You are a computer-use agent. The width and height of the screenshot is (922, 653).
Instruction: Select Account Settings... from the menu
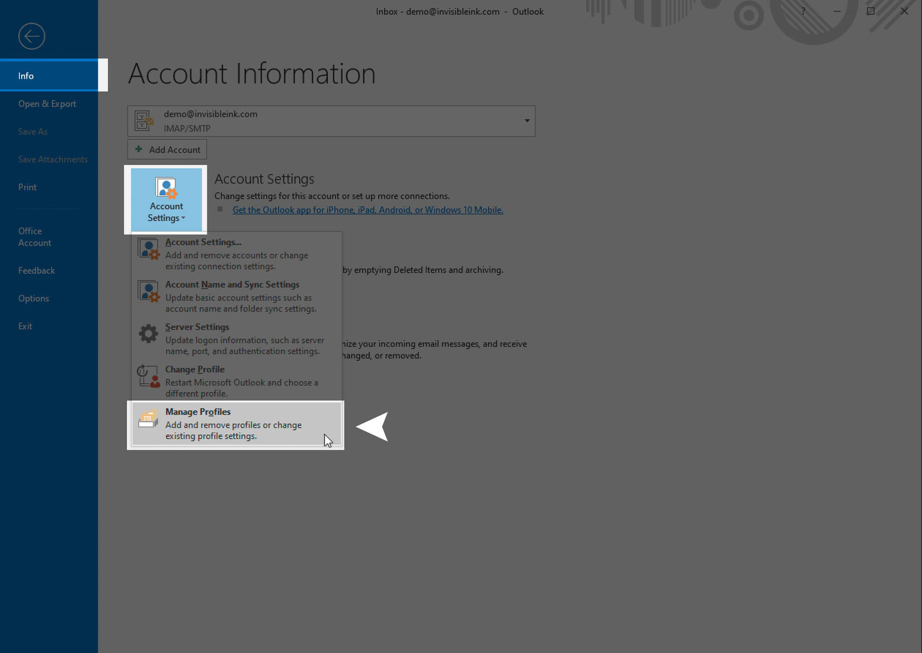click(237, 254)
